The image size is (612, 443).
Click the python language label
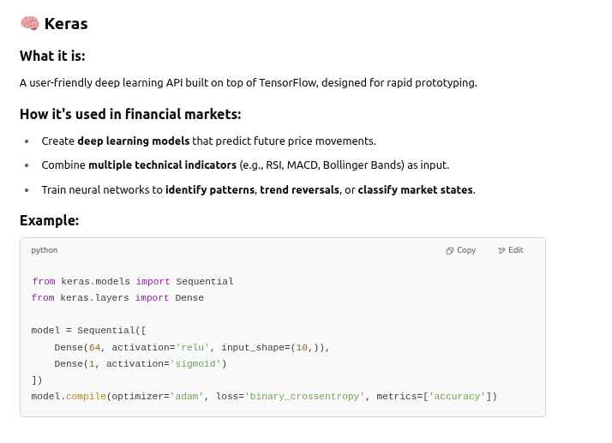click(x=45, y=250)
